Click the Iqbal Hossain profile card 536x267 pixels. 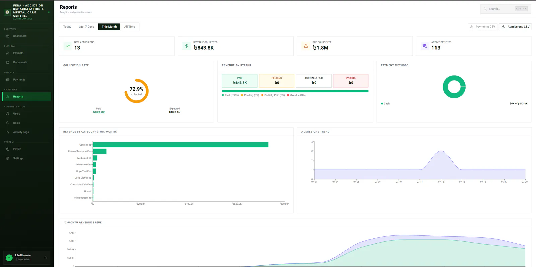tap(27, 258)
